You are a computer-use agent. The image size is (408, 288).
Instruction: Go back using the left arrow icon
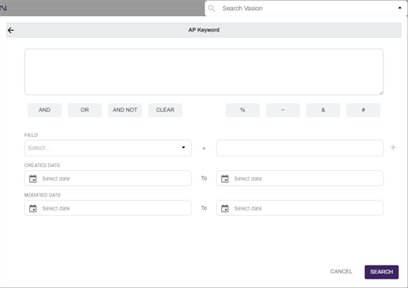[x=11, y=30]
